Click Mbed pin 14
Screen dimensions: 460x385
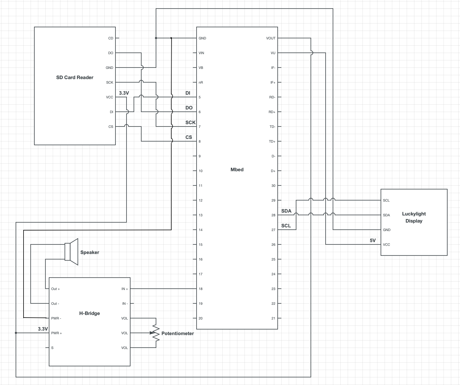tap(201, 230)
